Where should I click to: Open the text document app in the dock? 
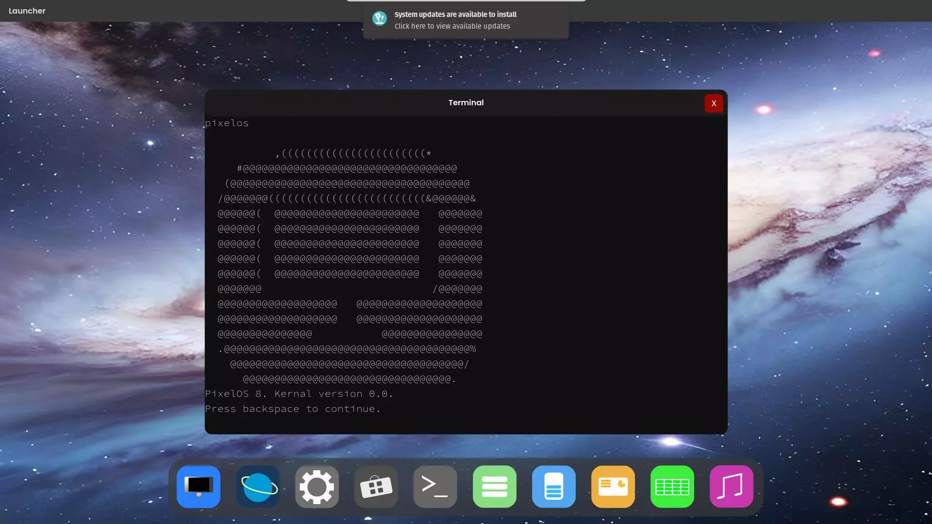(x=553, y=487)
